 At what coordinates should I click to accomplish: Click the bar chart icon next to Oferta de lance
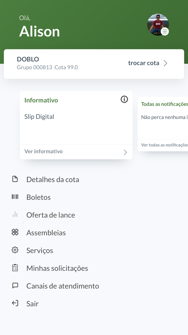[x=15, y=214]
